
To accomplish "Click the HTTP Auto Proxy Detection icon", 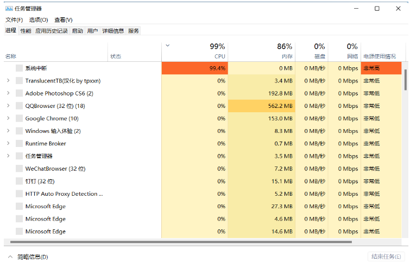I will coord(19,194).
